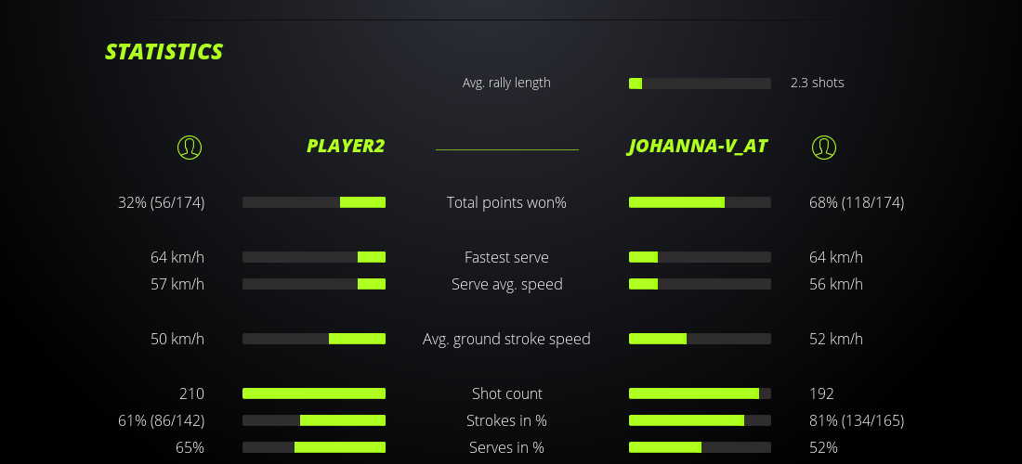Click the 68% (118/174) points value
This screenshot has width=1022, height=464.
point(856,202)
